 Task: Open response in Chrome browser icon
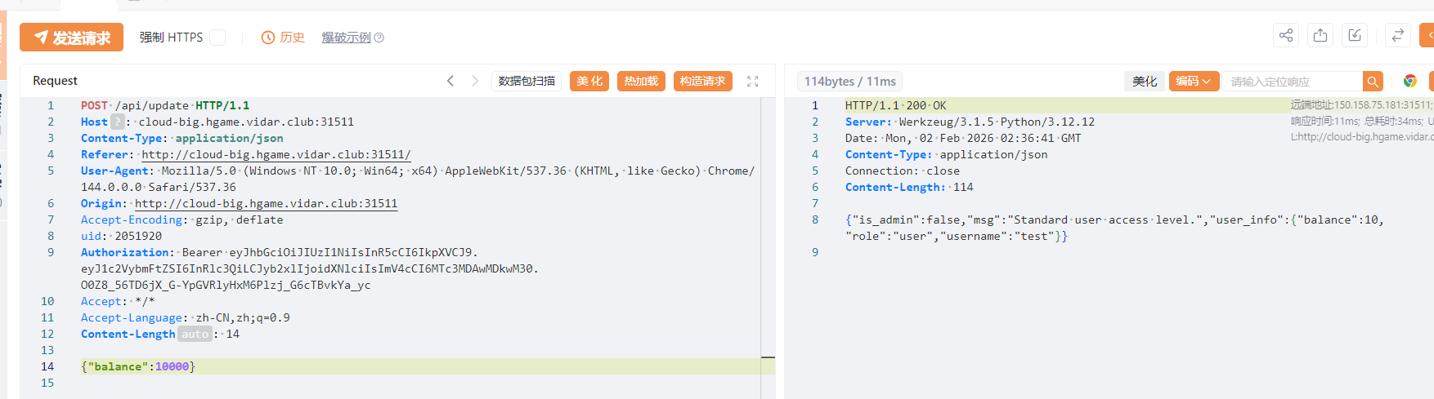coord(1410,81)
